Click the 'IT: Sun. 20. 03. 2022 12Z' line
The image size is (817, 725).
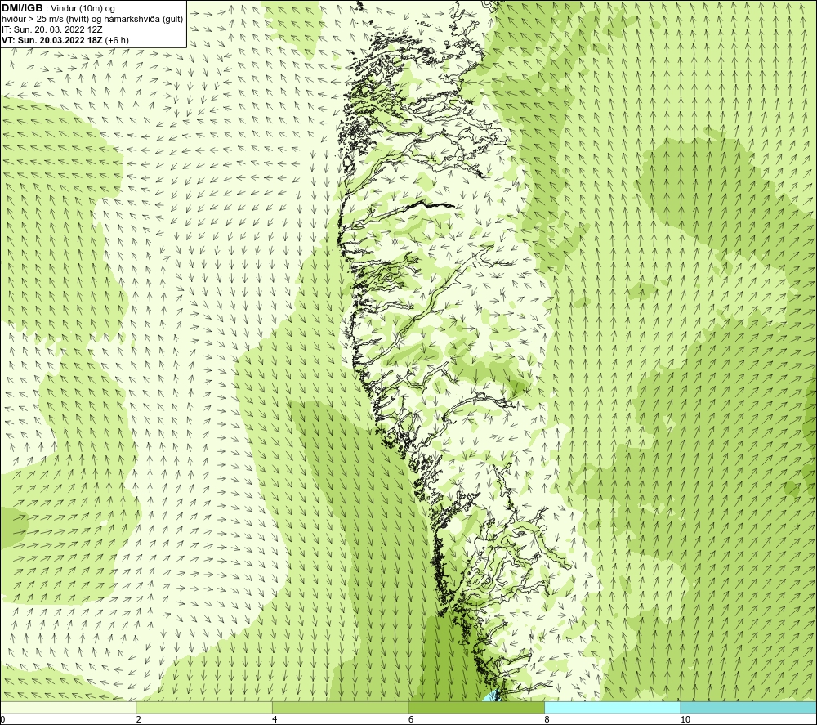click(x=52, y=29)
